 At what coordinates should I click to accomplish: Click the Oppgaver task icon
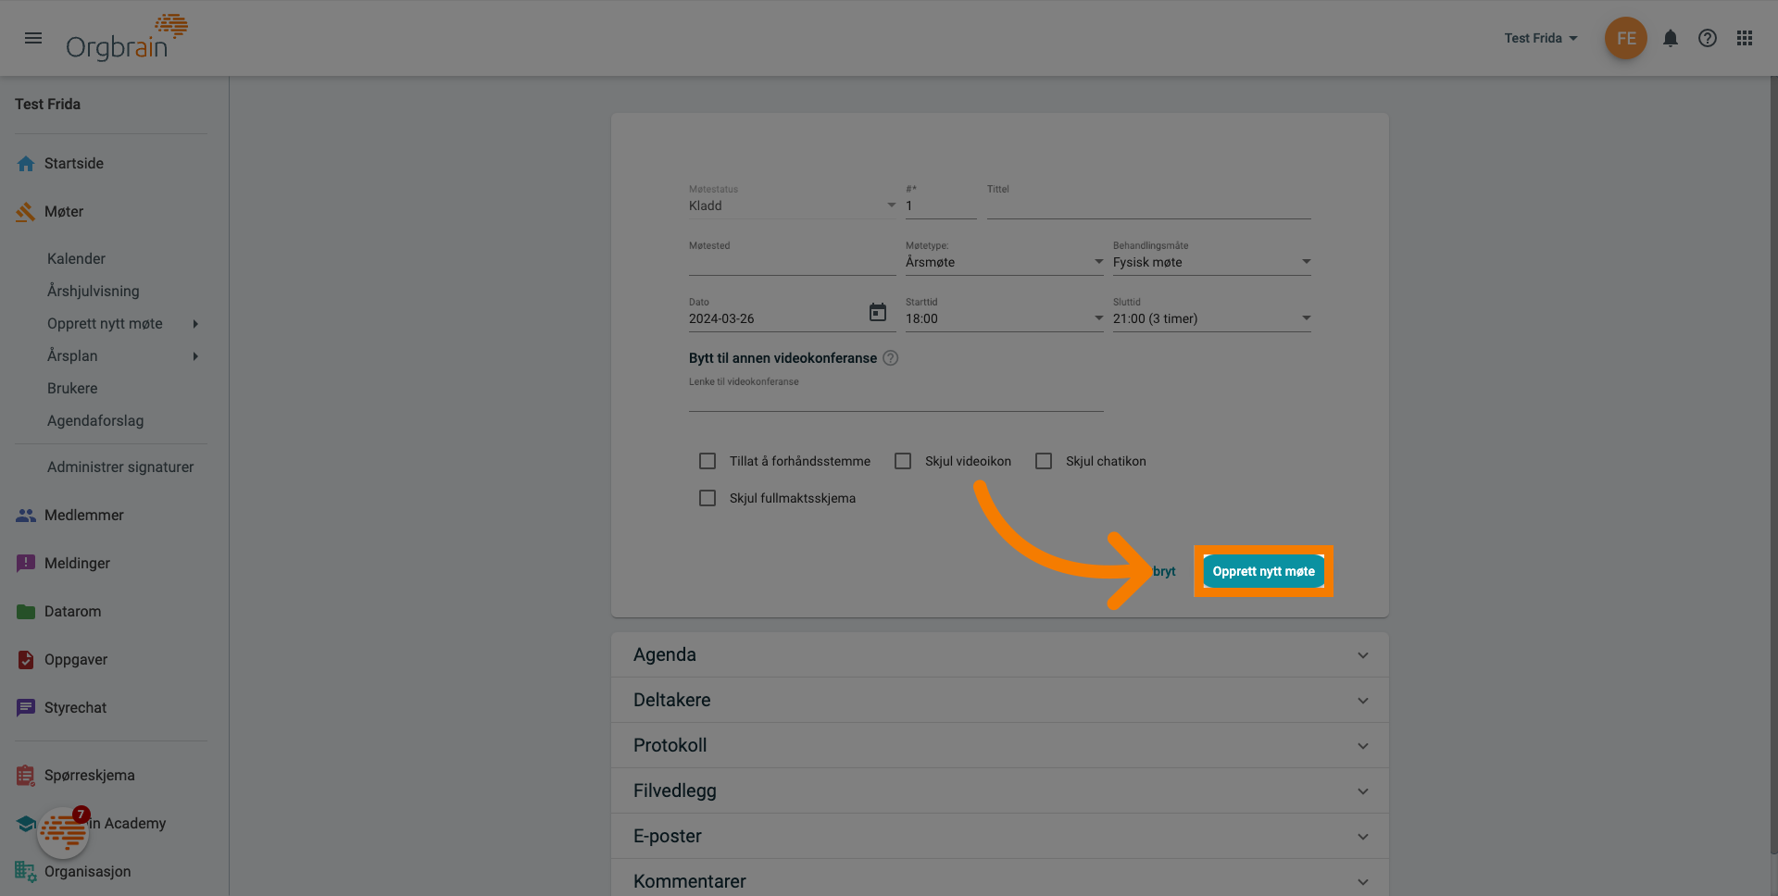coord(26,660)
